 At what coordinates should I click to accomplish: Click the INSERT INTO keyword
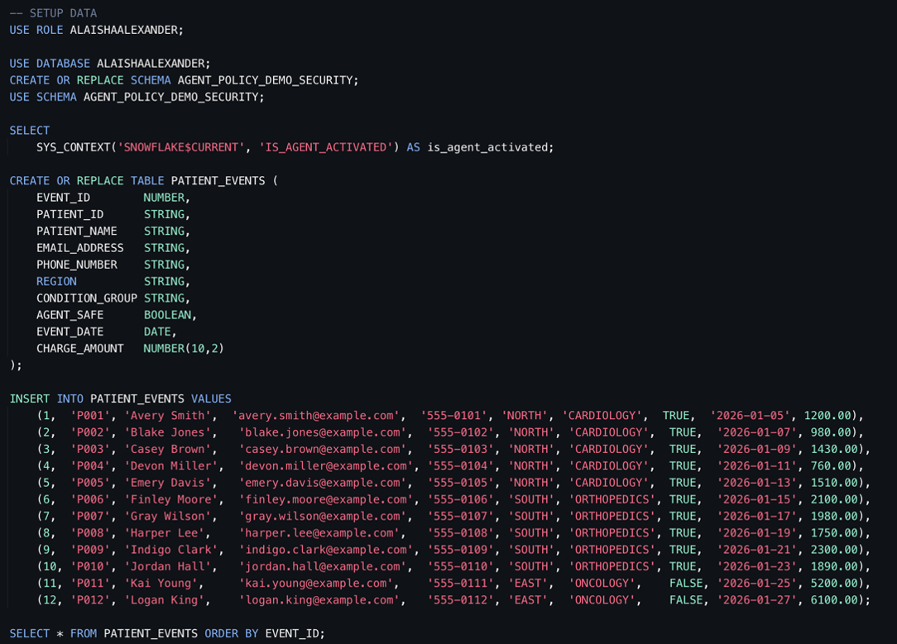[x=46, y=398]
